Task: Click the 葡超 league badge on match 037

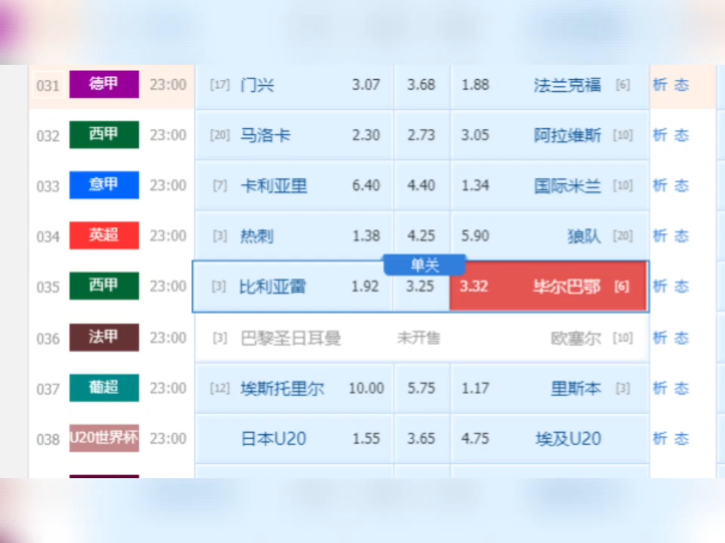Action: pyautogui.click(x=104, y=388)
